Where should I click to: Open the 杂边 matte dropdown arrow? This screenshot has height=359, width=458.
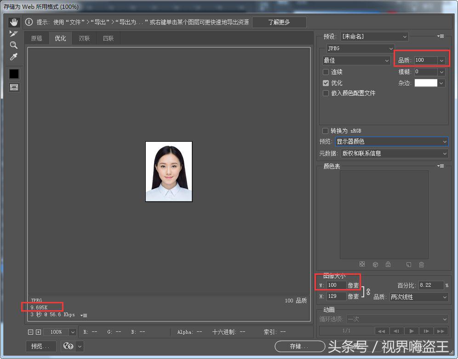point(441,83)
